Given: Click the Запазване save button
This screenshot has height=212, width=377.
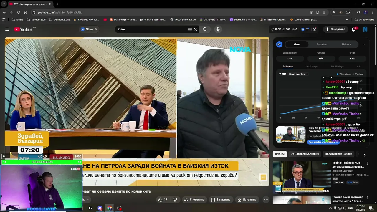Looking at the screenshot, I should [221, 199].
